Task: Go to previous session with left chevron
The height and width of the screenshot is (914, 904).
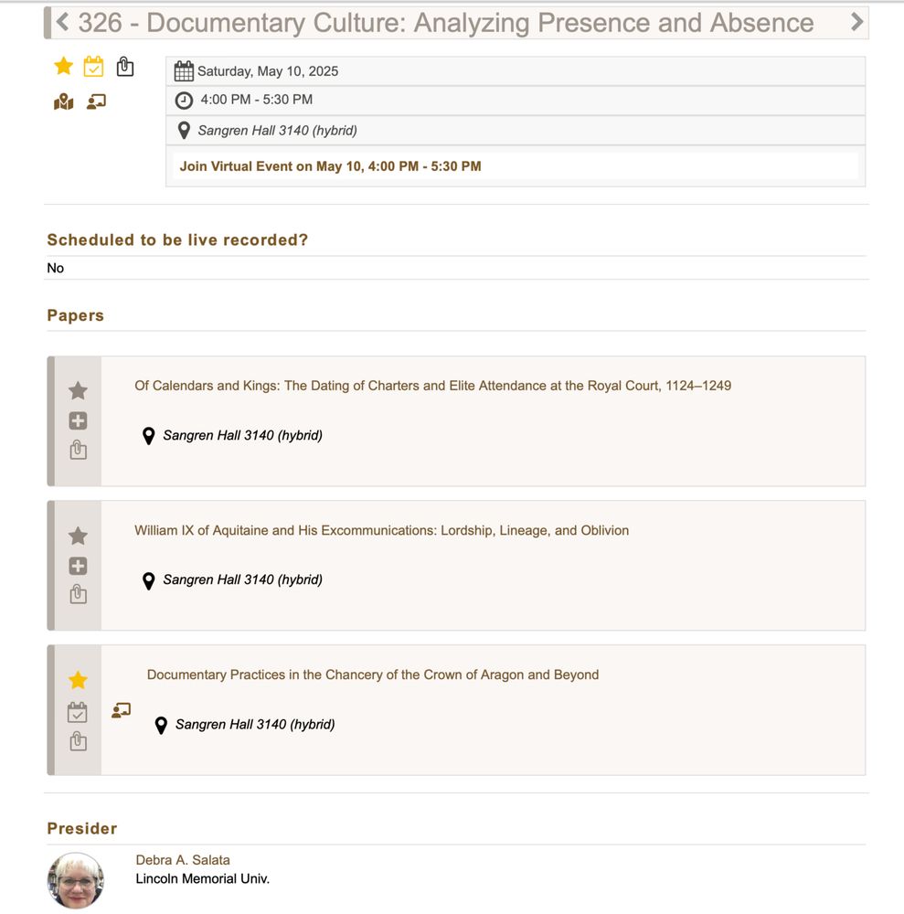Action: click(x=62, y=22)
